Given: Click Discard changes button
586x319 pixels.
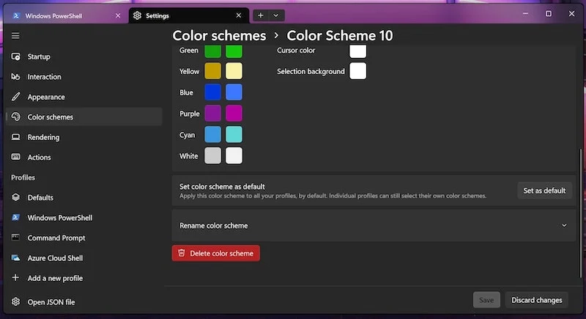Looking at the screenshot, I should (x=537, y=300).
